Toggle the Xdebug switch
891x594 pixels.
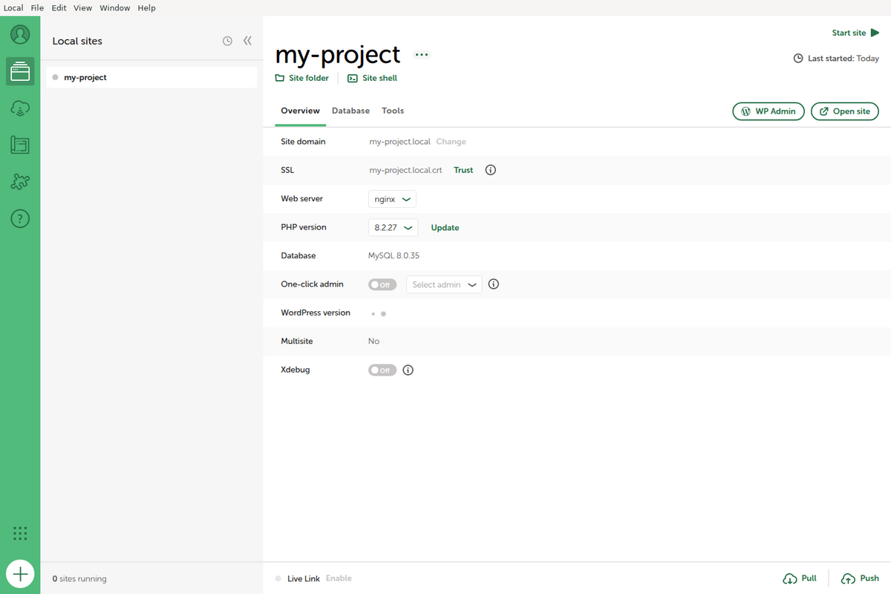point(382,370)
